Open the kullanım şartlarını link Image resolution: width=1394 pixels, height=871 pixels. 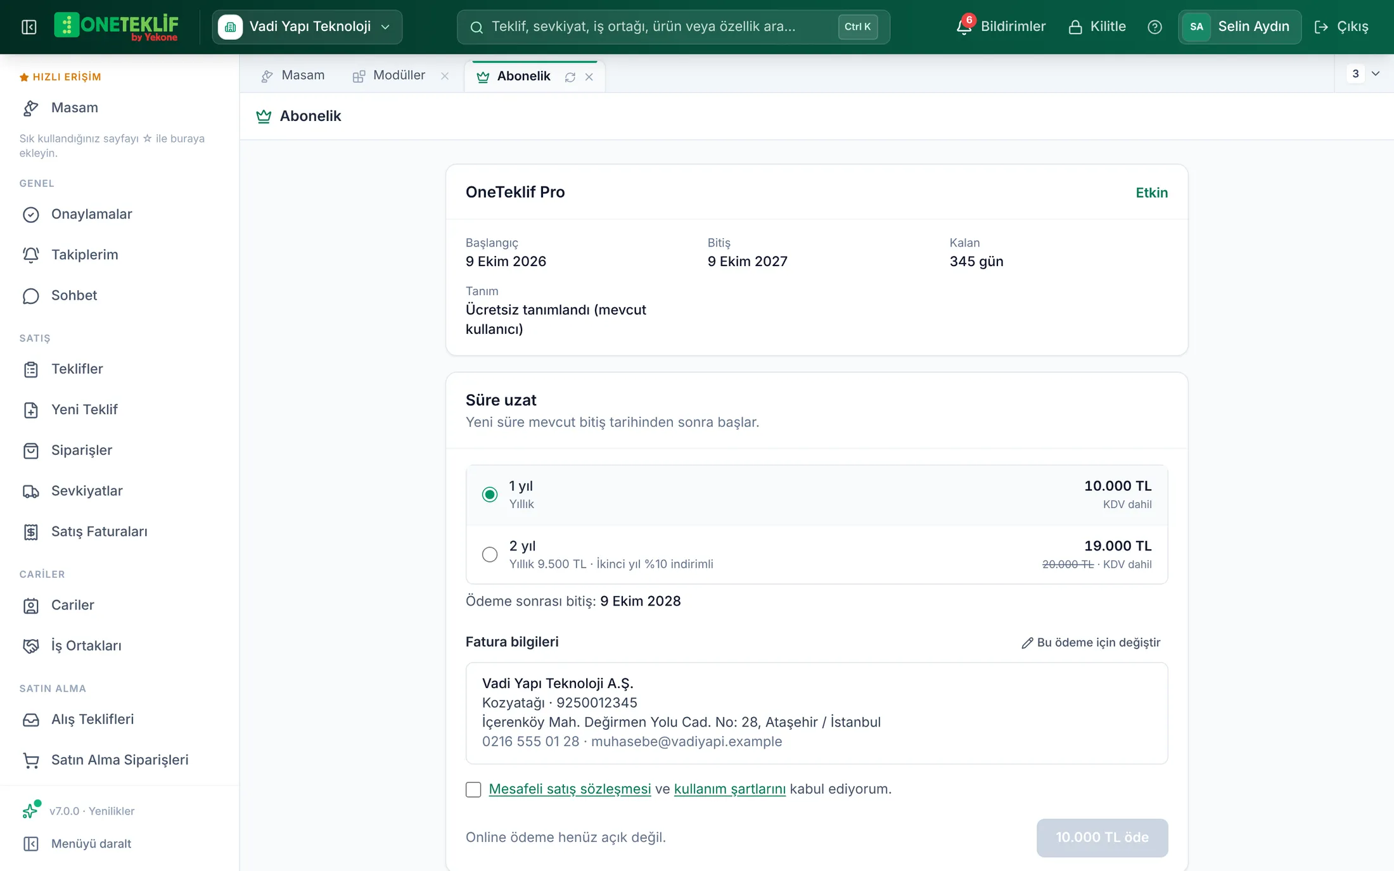click(x=730, y=789)
